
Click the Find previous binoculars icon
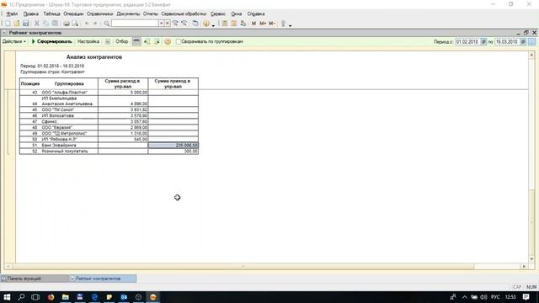coord(184,24)
